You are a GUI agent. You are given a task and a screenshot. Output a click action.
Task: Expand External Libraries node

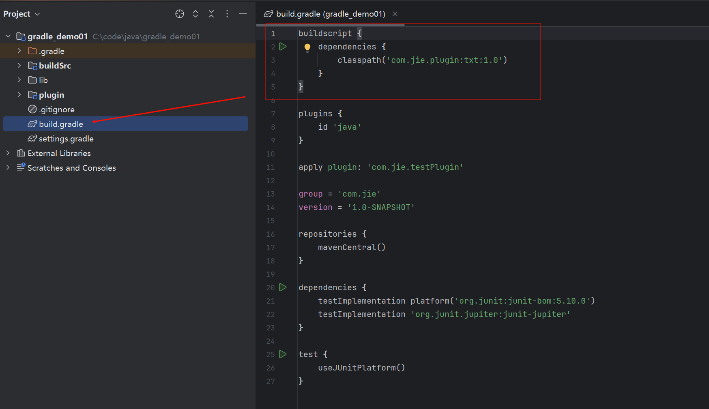(x=8, y=153)
